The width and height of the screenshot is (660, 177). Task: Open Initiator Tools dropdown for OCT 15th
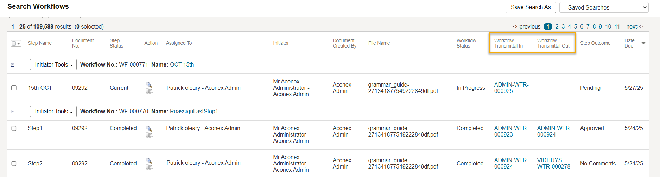(x=53, y=65)
